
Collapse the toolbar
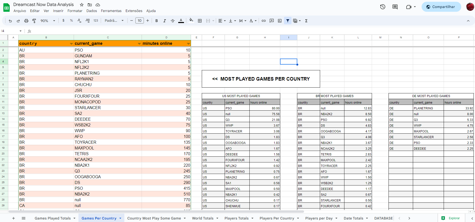pos(468,21)
